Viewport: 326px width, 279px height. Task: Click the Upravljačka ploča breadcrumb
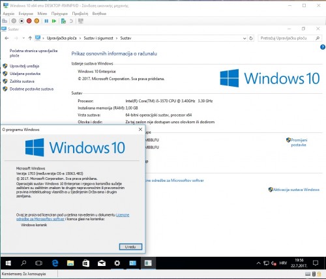coord(61,38)
